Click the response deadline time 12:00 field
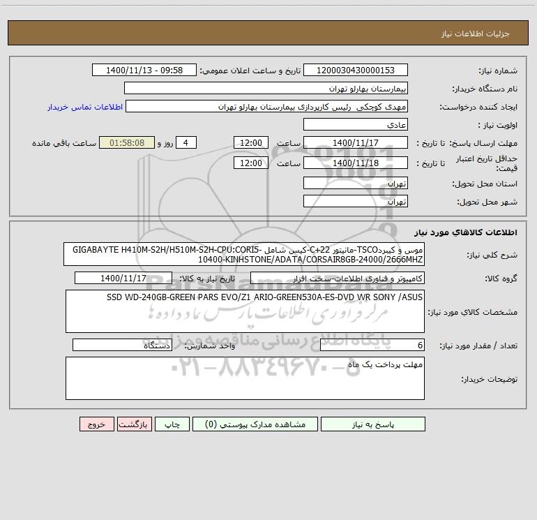This screenshot has height=520, width=537. pyautogui.click(x=250, y=143)
